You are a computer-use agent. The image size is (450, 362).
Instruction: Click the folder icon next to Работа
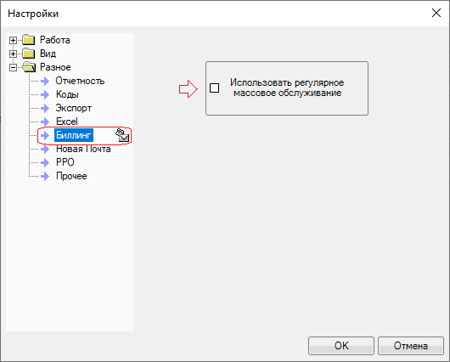(x=29, y=40)
